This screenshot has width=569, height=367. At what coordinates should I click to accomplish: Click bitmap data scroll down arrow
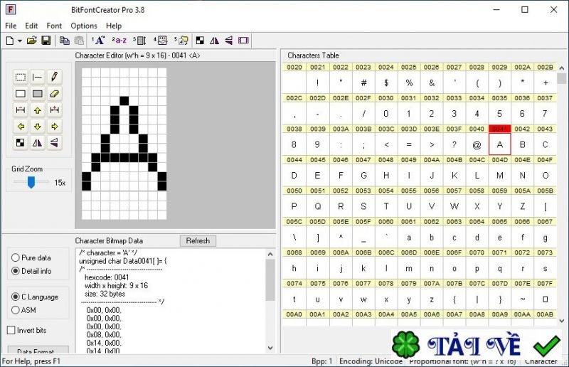270,348
